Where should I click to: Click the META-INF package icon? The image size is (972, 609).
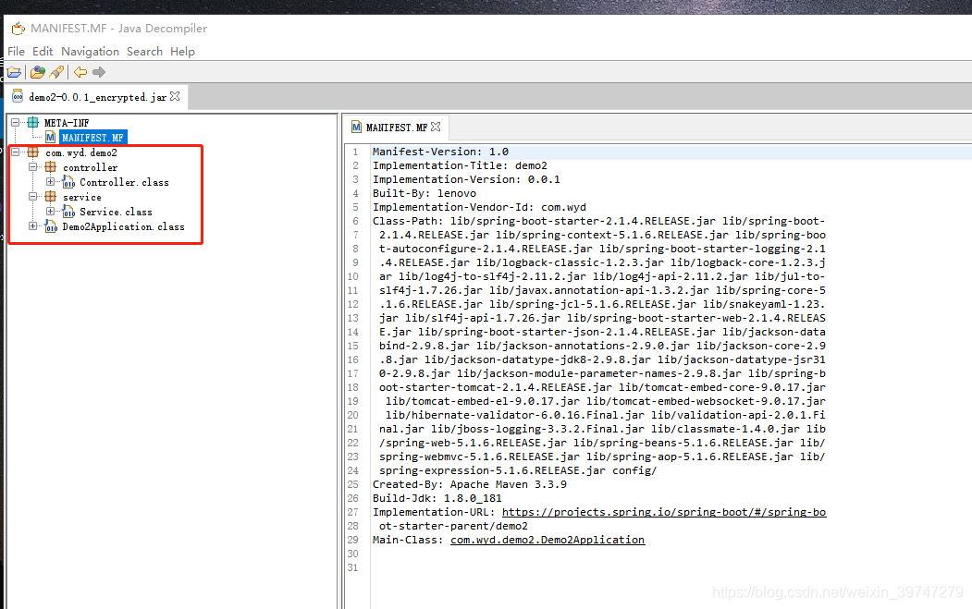point(33,123)
